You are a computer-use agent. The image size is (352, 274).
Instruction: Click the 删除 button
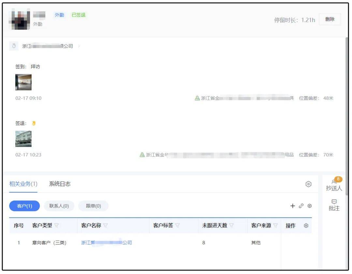pos(330,19)
